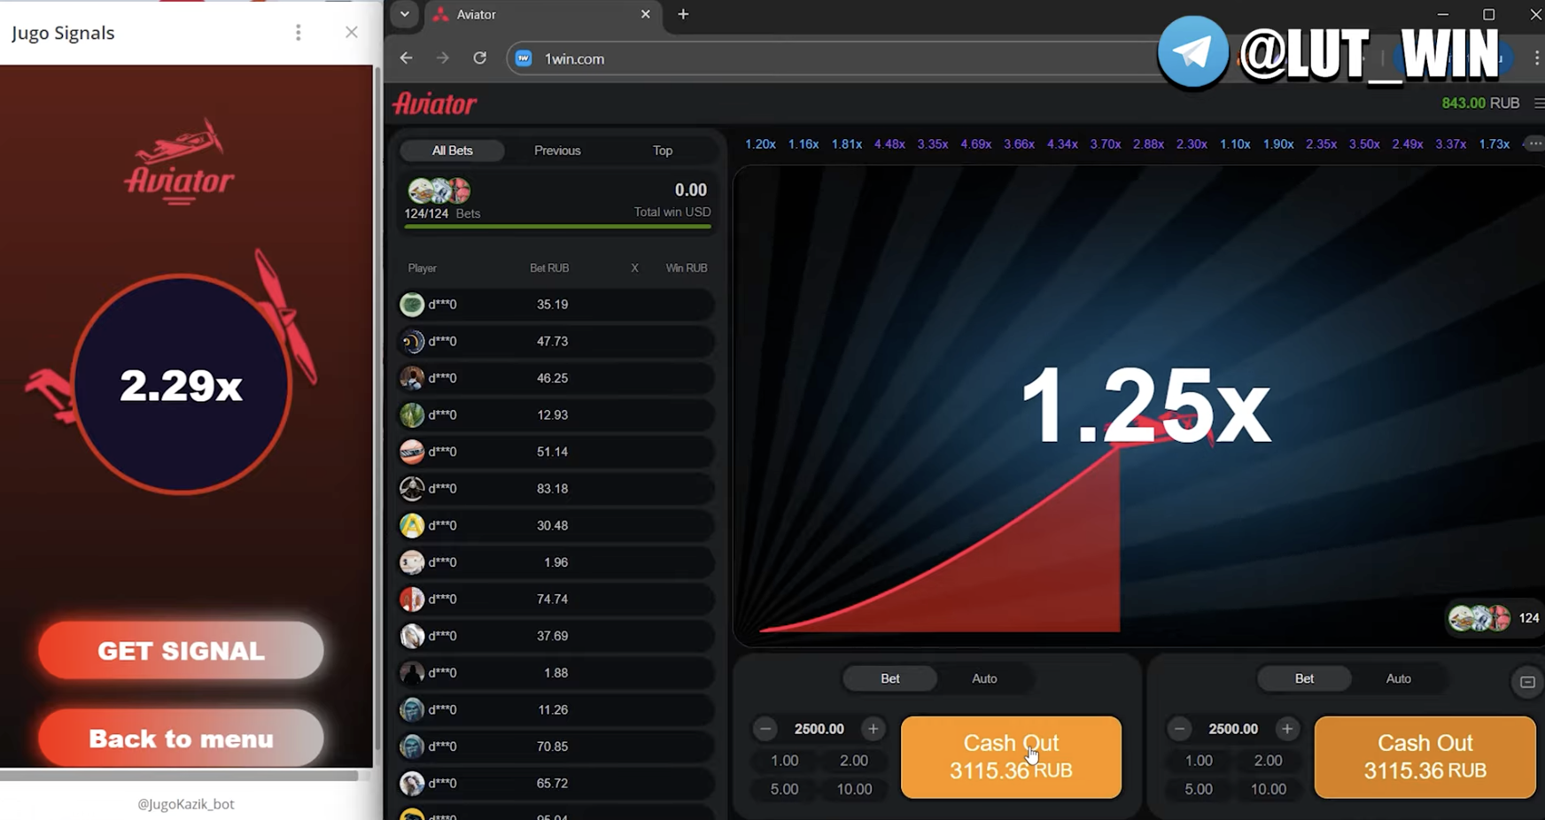Image resolution: width=1545 pixels, height=820 pixels.
Task: Click the 1.10x multiplier in the history
Action: pos(1235,144)
